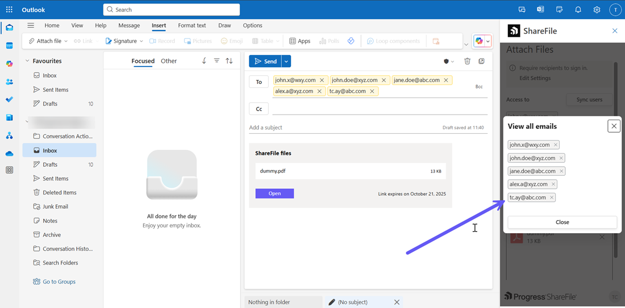Click the notification bell icon

point(578,10)
